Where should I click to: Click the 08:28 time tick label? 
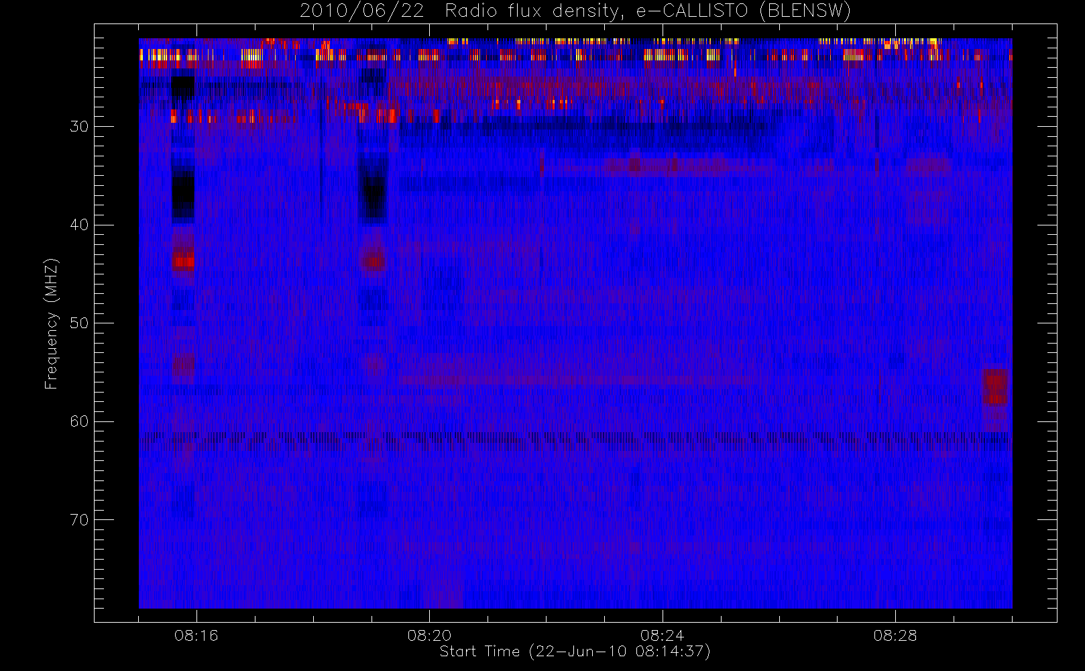click(895, 635)
